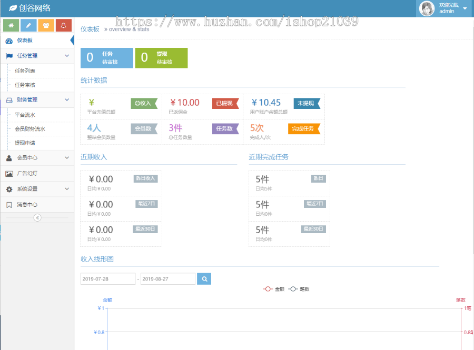Open the orange members icon
This screenshot has height=350, width=474.
click(46, 25)
